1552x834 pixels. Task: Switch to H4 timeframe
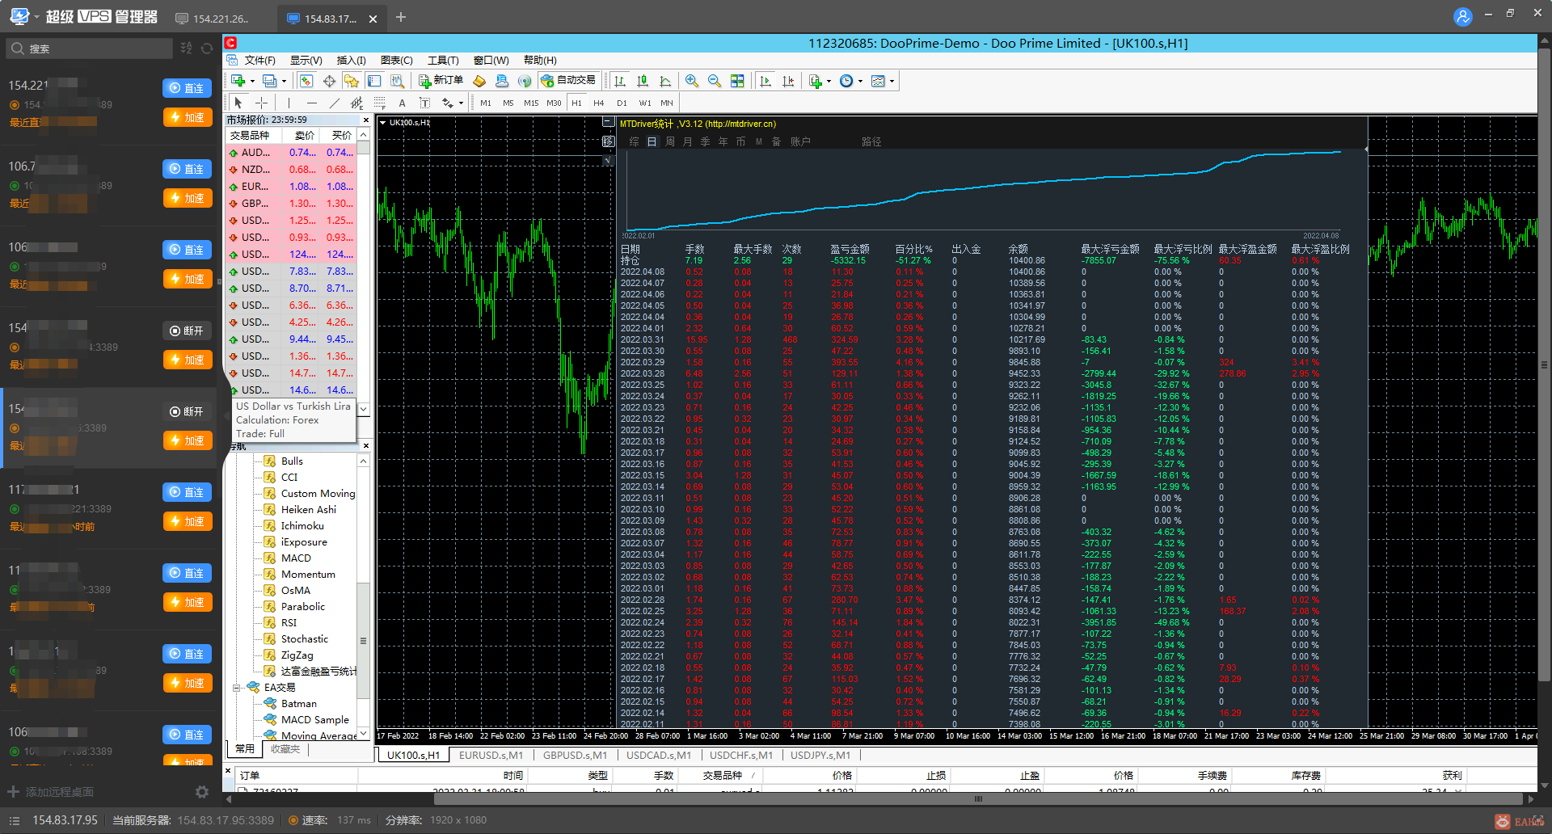[x=598, y=103]
